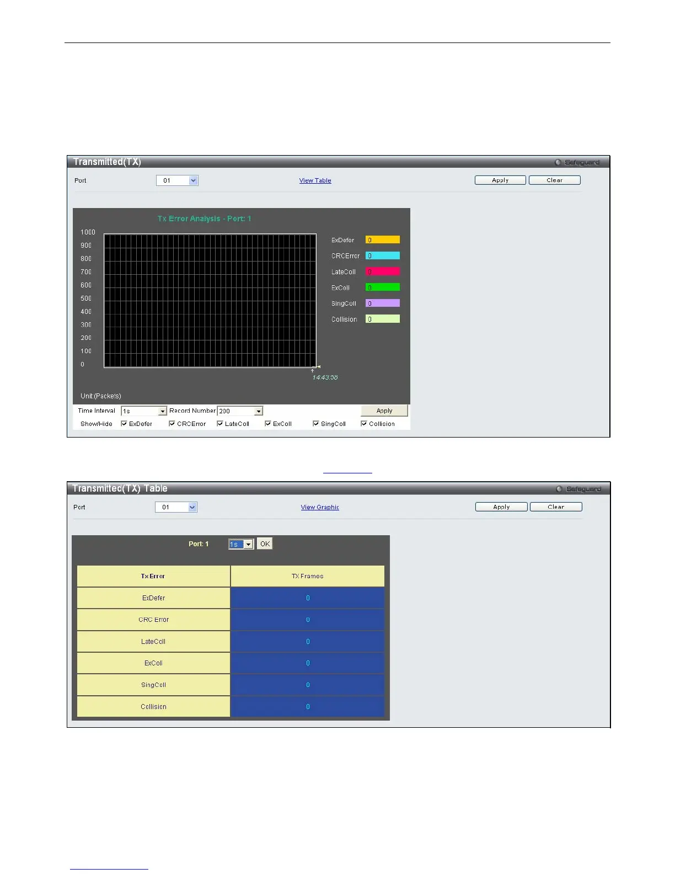
Task: Click the Tx Error column header
Action: click(x=153, y=576)
